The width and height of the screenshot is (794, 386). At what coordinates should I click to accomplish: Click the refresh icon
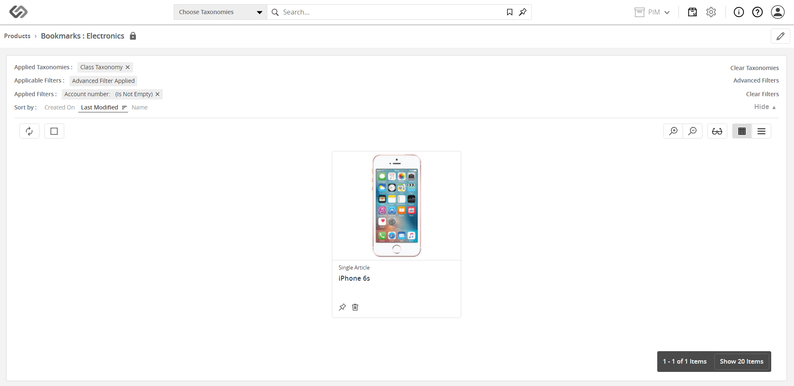click(29, 131)
